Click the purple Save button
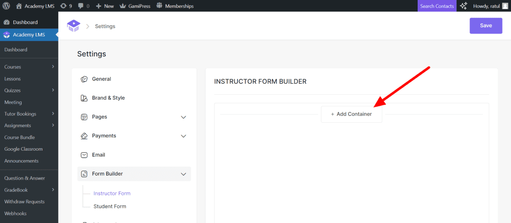Screen dimensions: 511x223 [486, 26]
